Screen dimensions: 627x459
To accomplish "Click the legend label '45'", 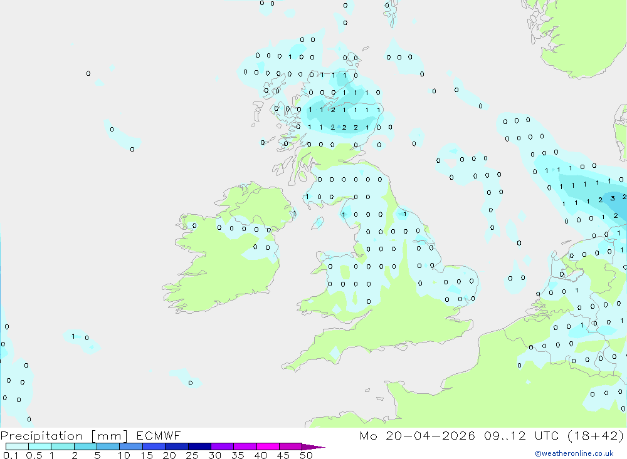I will (283, 455).
